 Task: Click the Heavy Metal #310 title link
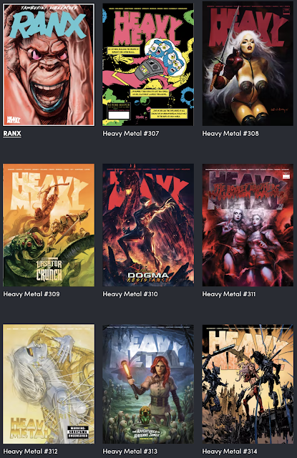tap(130, 294)
